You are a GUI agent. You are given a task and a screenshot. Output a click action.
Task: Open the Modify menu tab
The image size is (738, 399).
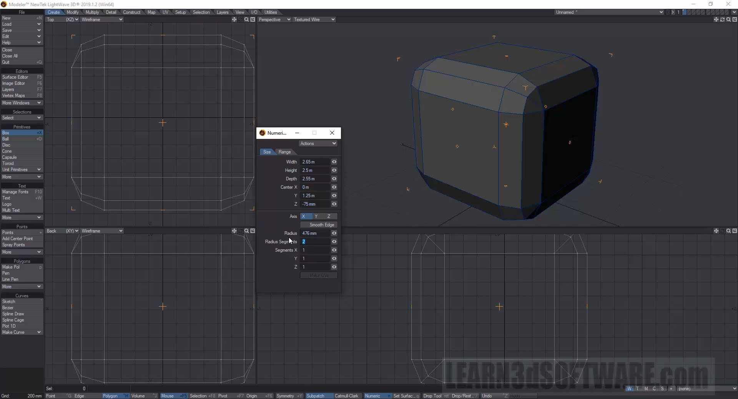[72, 12]
